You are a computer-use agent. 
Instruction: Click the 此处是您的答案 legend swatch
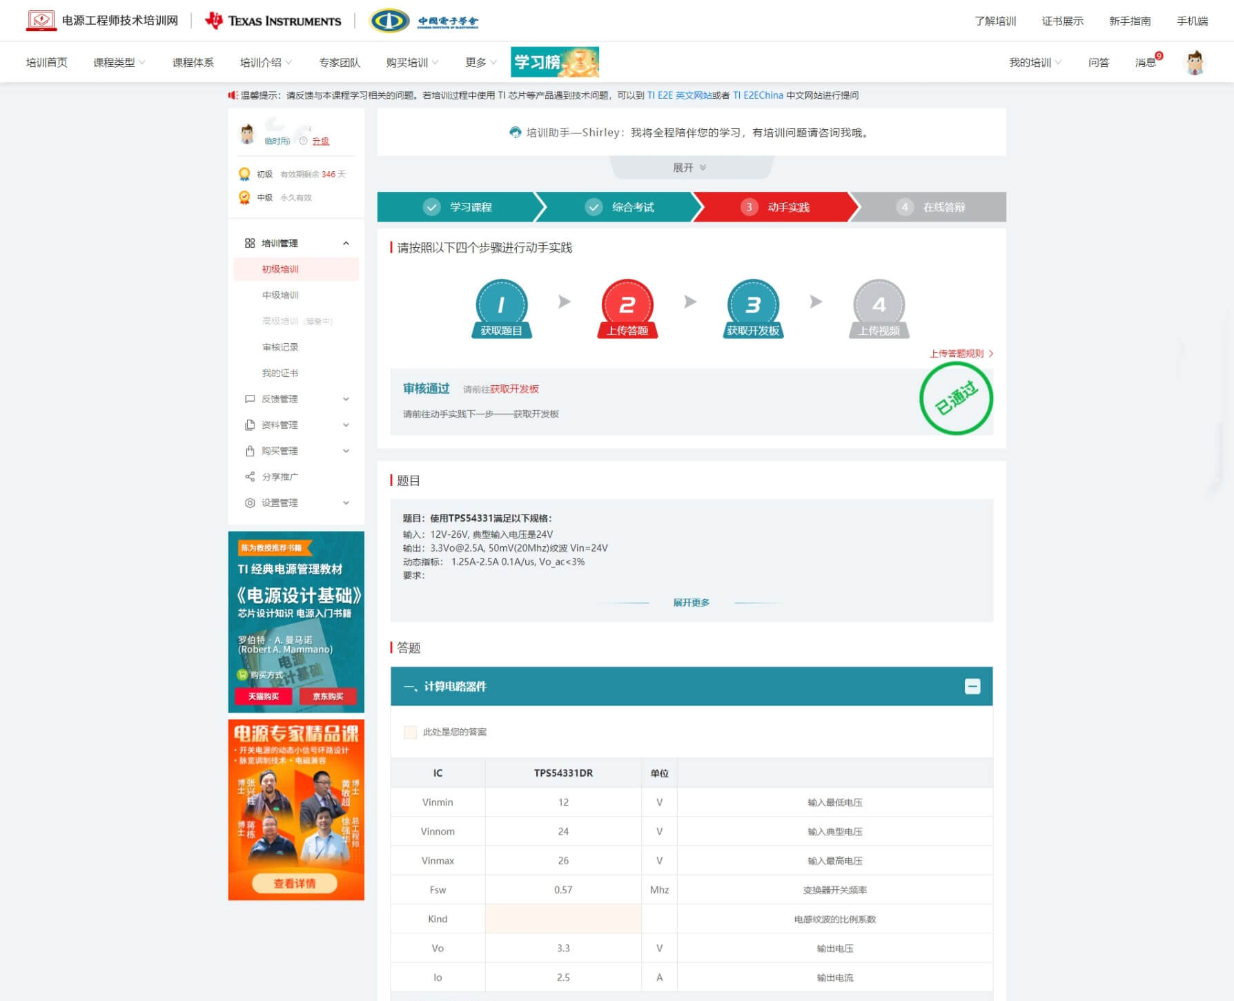tap(410, 732)
